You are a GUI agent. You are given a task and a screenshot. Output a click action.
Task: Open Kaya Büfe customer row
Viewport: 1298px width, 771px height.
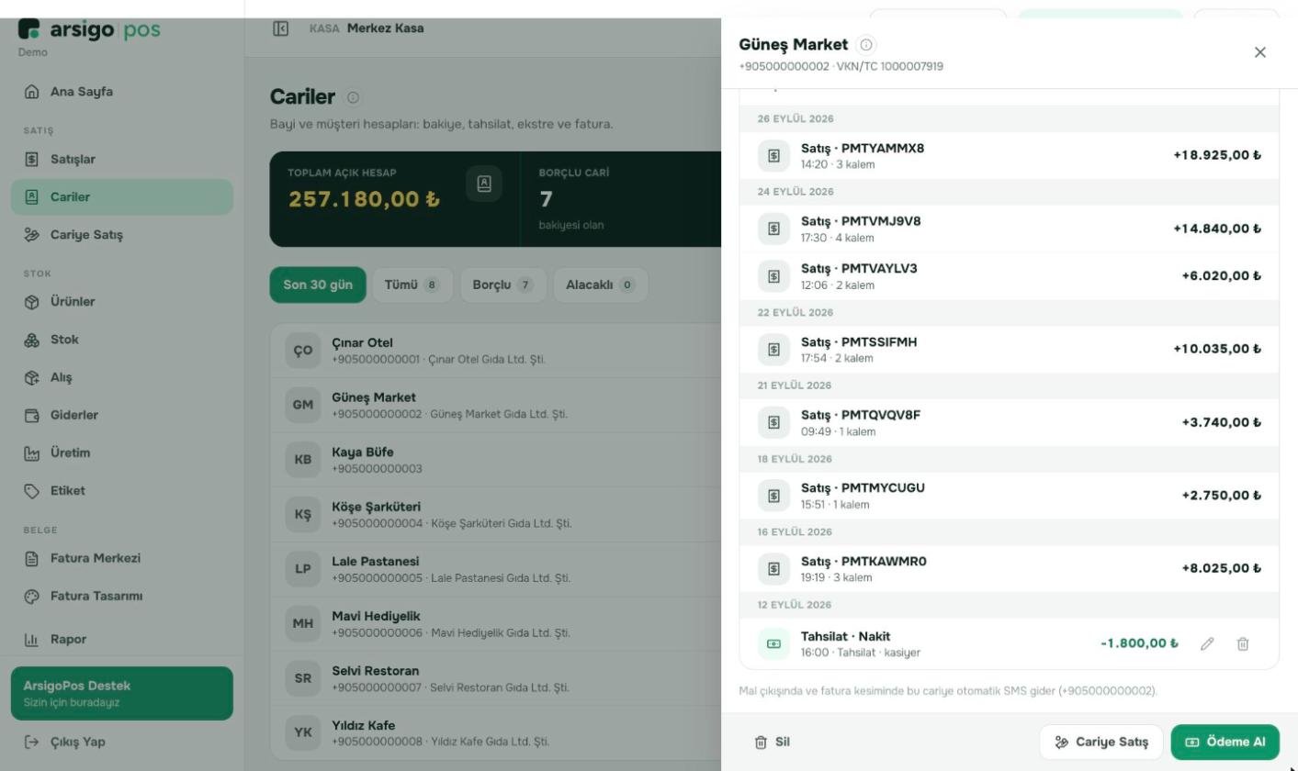(496, 460)
